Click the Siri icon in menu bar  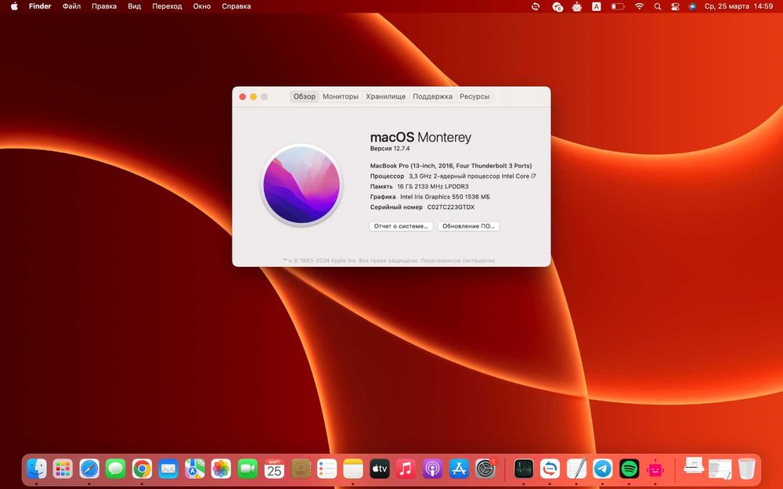(692, 6)
